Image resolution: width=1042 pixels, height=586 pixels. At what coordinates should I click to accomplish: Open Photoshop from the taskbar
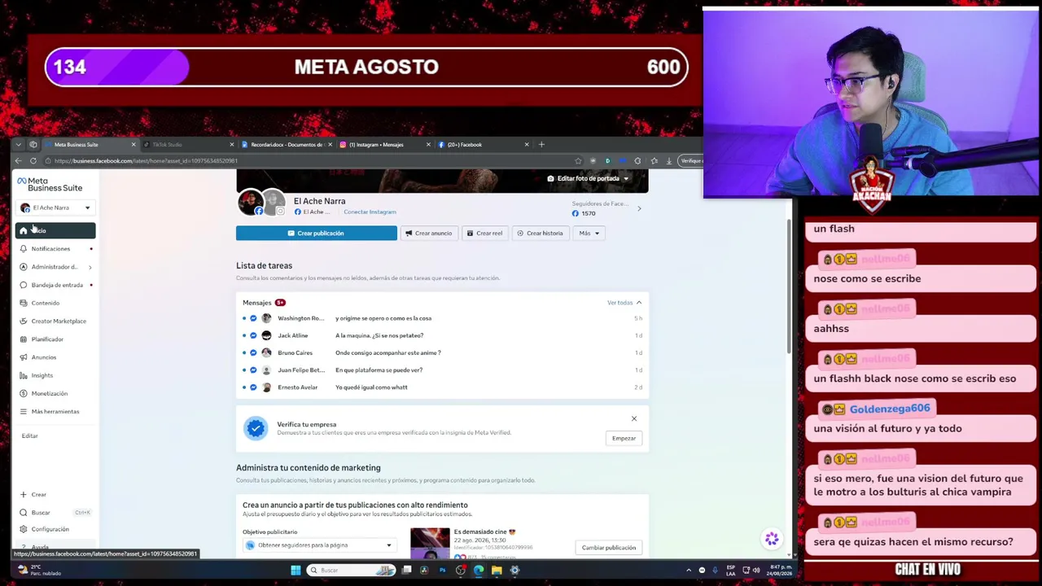tap(442, 570)
